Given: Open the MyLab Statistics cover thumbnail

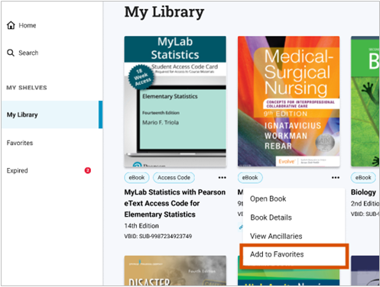Looking at the screenshot, I should click(x=175, y=102).
